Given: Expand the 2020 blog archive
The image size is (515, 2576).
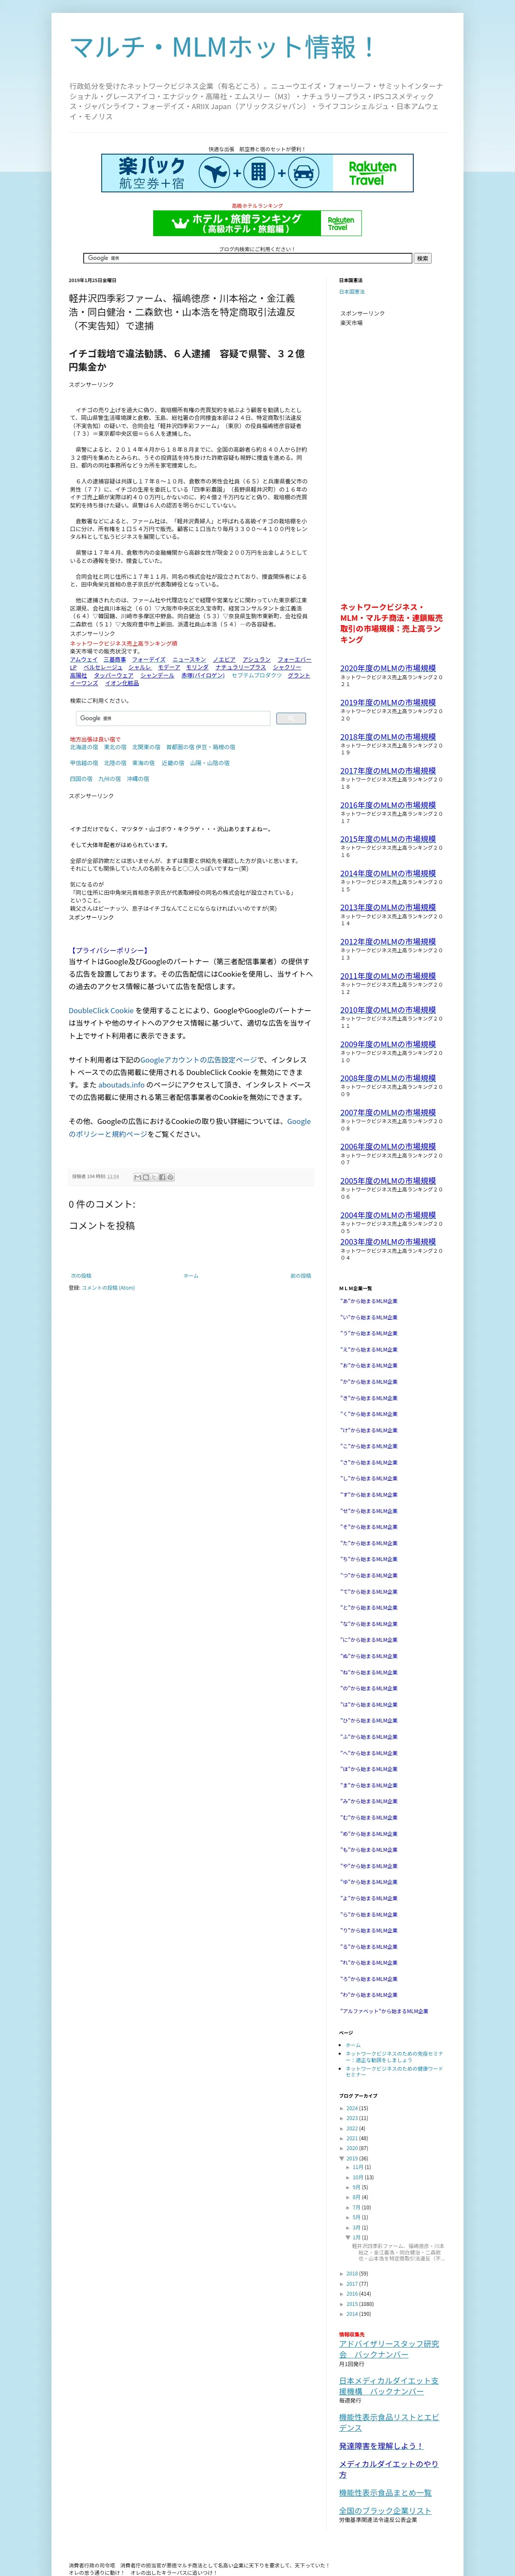Looking at the screenshot, I should [x=342, y=2148].
